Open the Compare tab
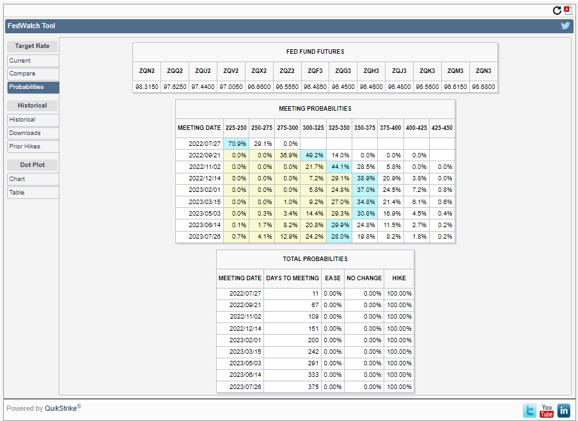This screenshot has height=421, width=578. pyautogui.click(x=33, y=74)
